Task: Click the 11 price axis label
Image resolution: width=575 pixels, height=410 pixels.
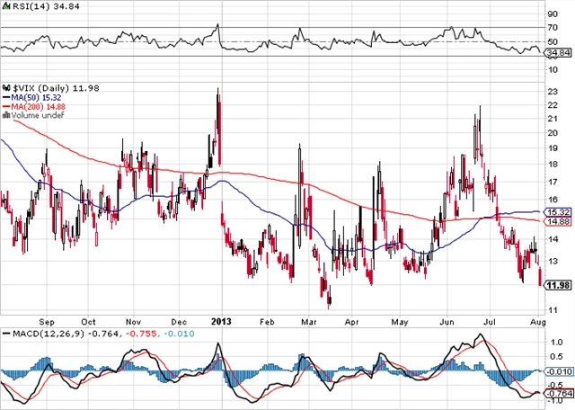Action: 553,310
